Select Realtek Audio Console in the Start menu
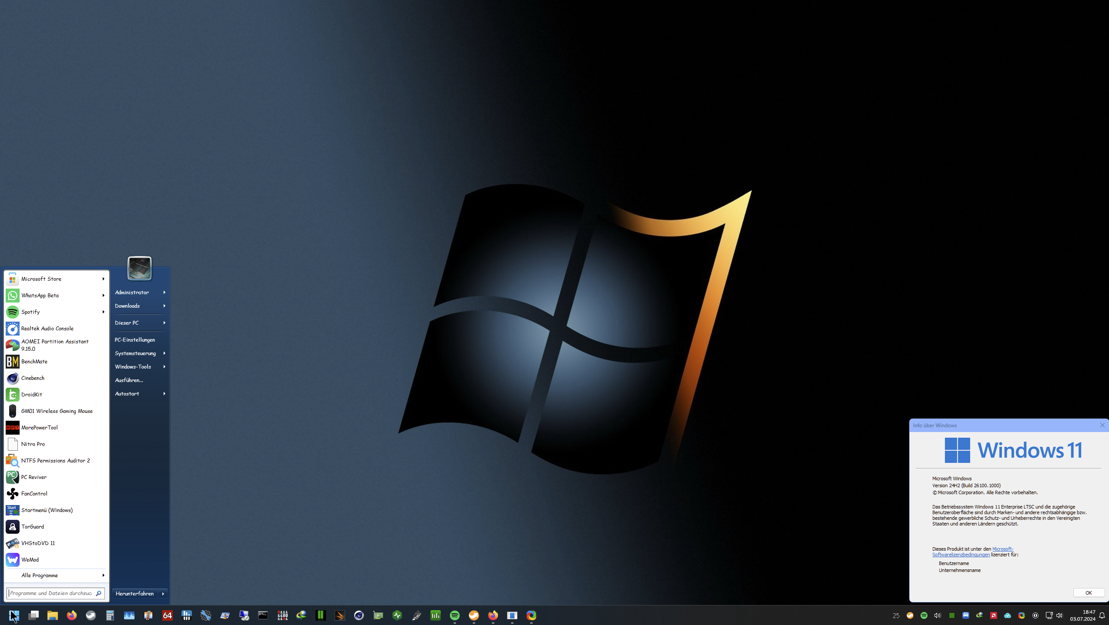Viewport: 1109px width, 625px height. pyautogui.click(x=48, y=329)
